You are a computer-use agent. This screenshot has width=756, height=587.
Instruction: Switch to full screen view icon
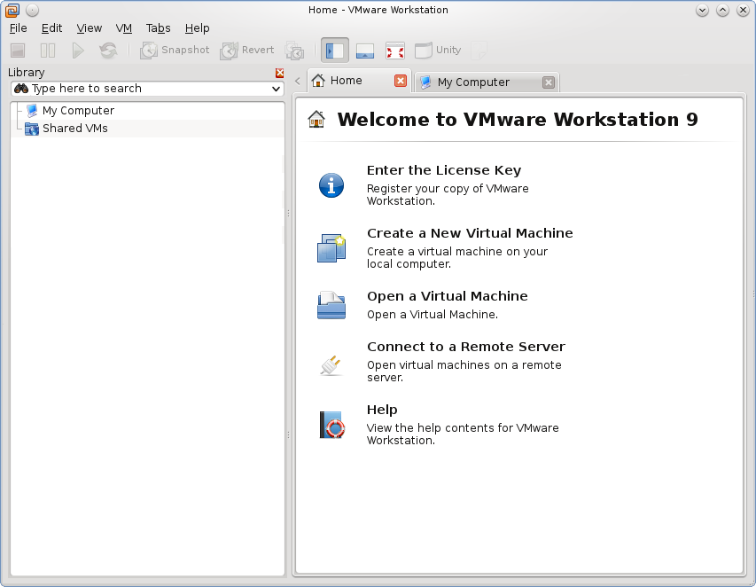click(393, 50)
